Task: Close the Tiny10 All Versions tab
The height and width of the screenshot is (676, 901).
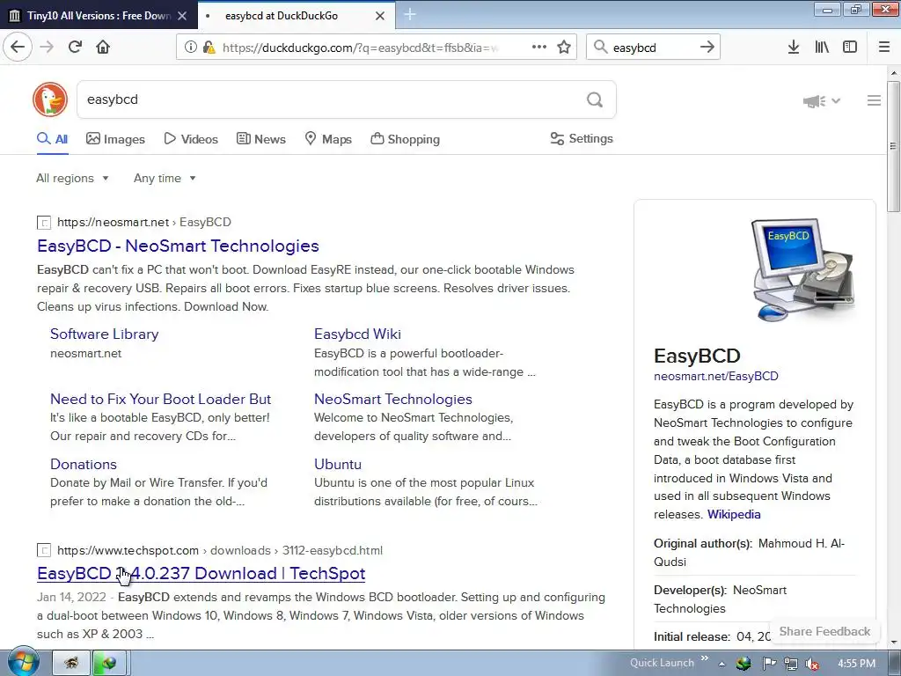Action: 182,16
